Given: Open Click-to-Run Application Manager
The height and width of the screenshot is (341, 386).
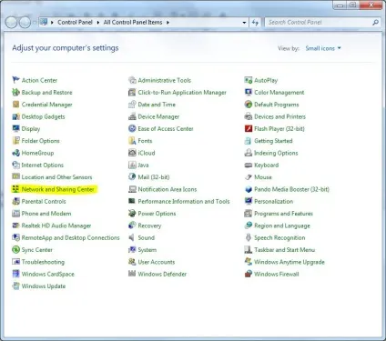Looking at the screenshot, I should 182,92.
